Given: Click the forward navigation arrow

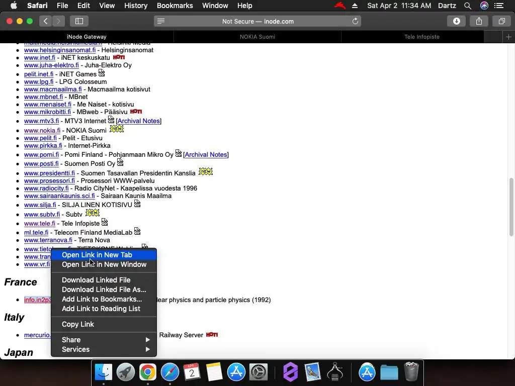Looking at the screenshot, I should pyautogui.click(x=58, y=21).
